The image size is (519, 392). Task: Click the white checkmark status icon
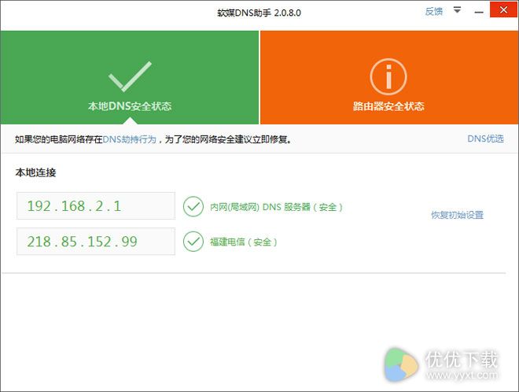pos(130,76)
